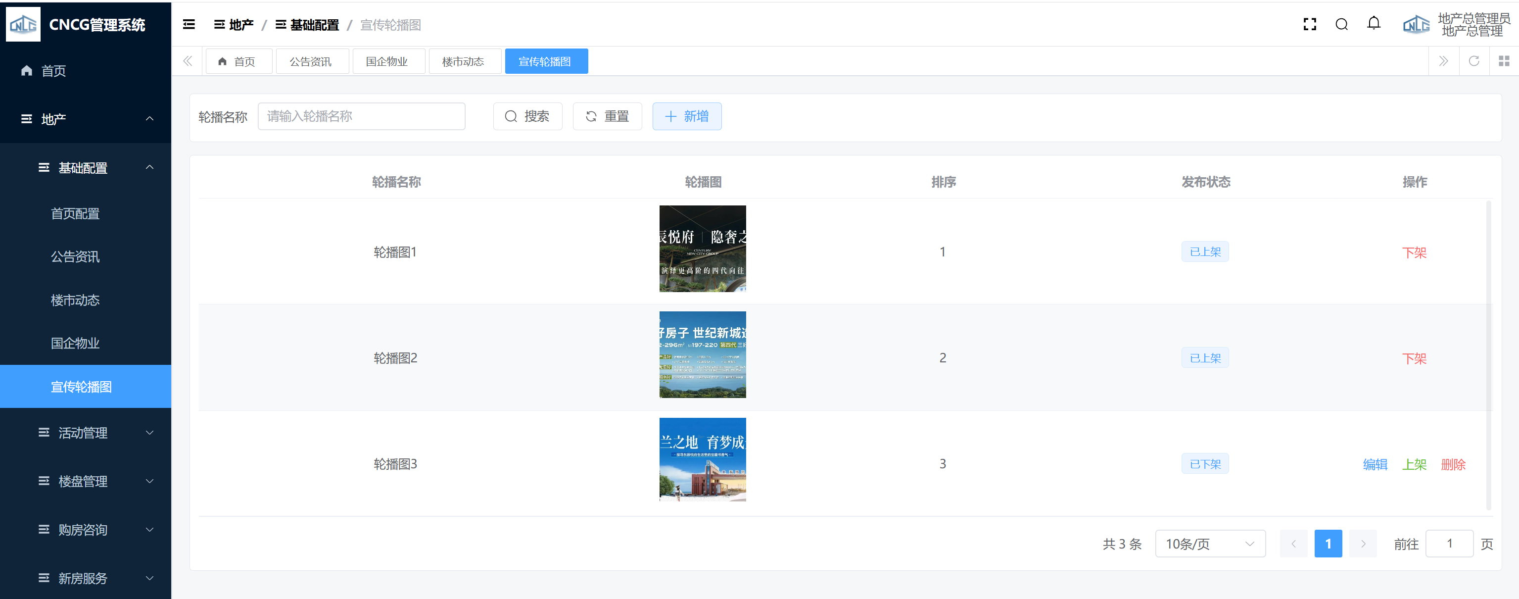
Task: Open the header search magnifier icon
Action: click(1341, 25)
